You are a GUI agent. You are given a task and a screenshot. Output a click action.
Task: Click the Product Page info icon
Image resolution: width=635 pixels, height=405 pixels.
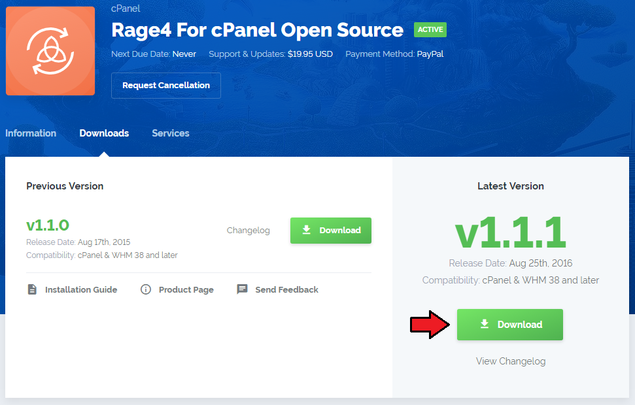[146, 289]
